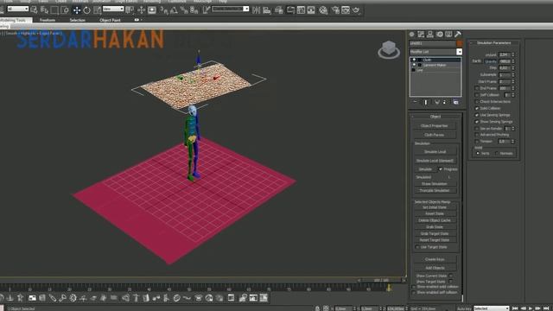Toggle the Self Collision checkbox
Screen dimensions: 553x311
[x=476, y=95]
